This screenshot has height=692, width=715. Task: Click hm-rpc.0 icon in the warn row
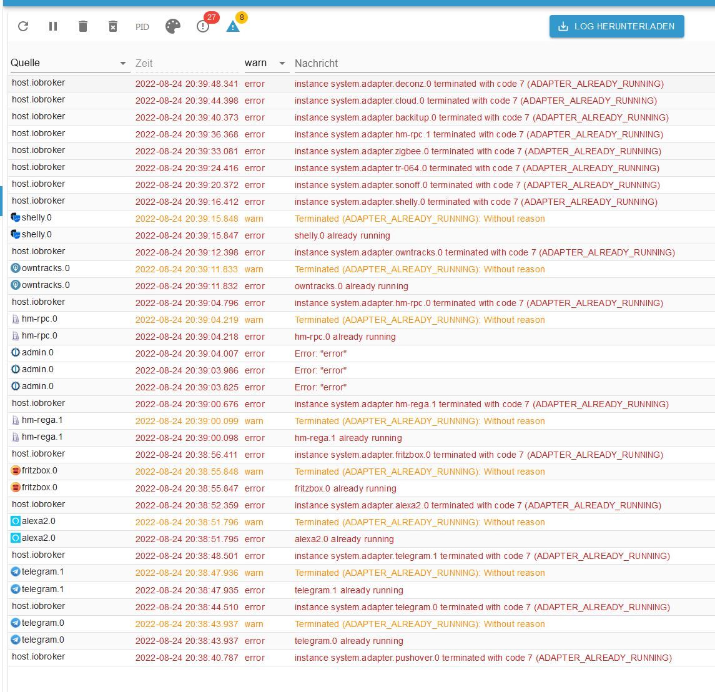click(x=16, y=319)
